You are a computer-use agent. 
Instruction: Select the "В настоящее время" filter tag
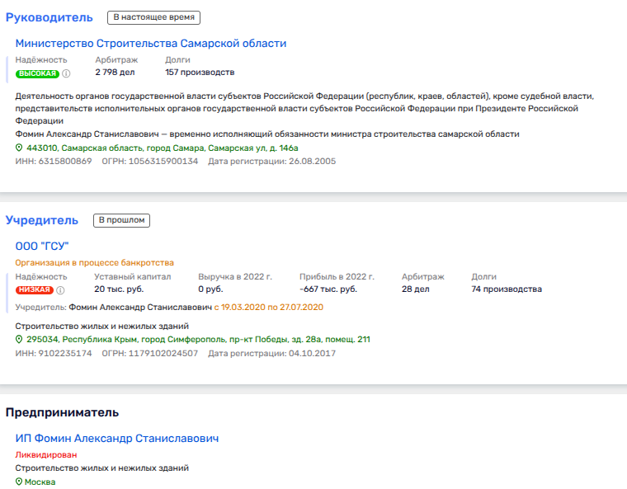pos(153,16)
